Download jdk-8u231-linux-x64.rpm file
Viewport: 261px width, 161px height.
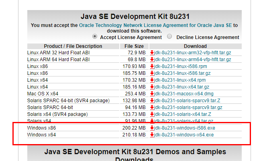(180, 80)
